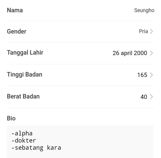Expand the Gender chevron arrow
161x158 pixels.
click(152, 31)
